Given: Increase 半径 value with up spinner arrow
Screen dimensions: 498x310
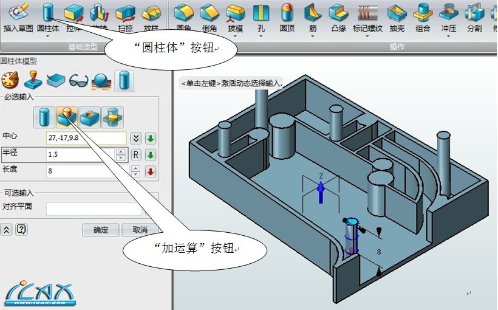Looking at the screenshot, I should (x=120, y=152).
